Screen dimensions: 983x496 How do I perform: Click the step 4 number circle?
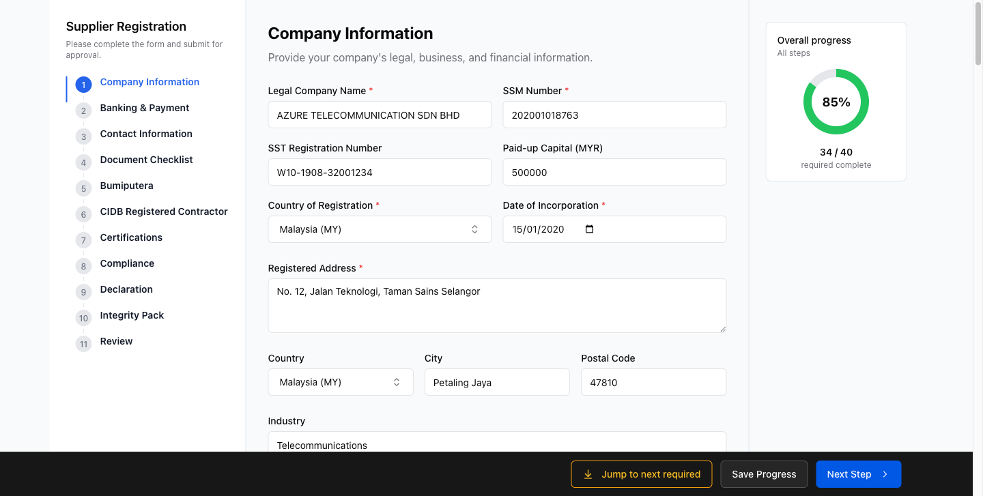point(83,163)
